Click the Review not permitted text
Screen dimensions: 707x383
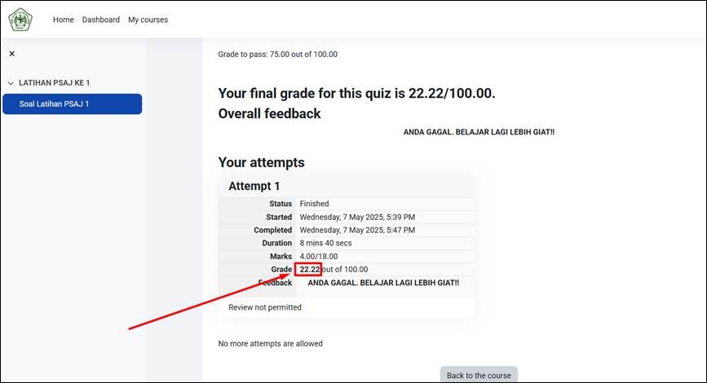click(264, 307)
